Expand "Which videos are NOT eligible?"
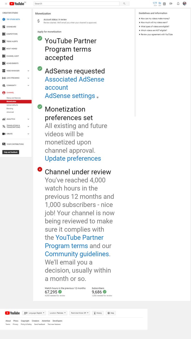The height and width of the screenshot is (339, 191). click(153, 30)
